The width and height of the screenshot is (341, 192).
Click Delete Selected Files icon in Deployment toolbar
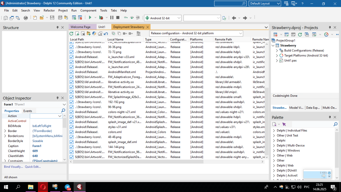pyautogui.click(x=83, y=33)
